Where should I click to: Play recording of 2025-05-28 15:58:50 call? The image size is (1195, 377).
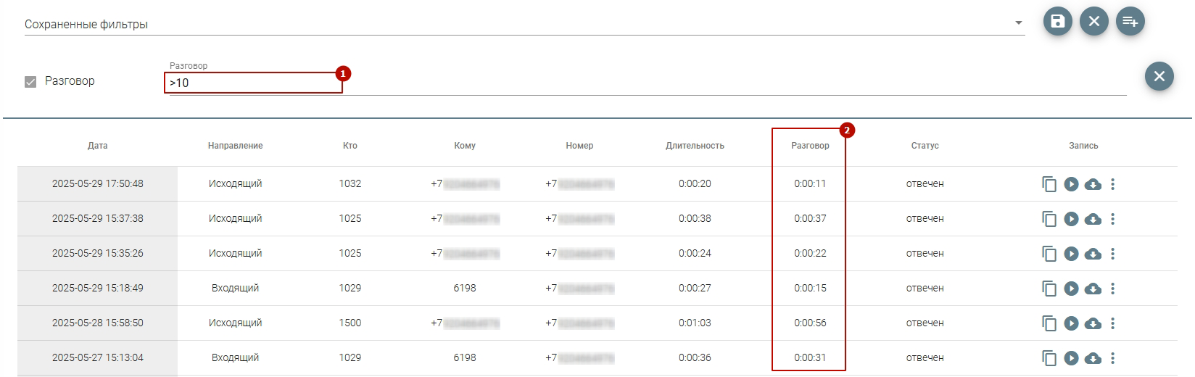[x=1071, y=323]
